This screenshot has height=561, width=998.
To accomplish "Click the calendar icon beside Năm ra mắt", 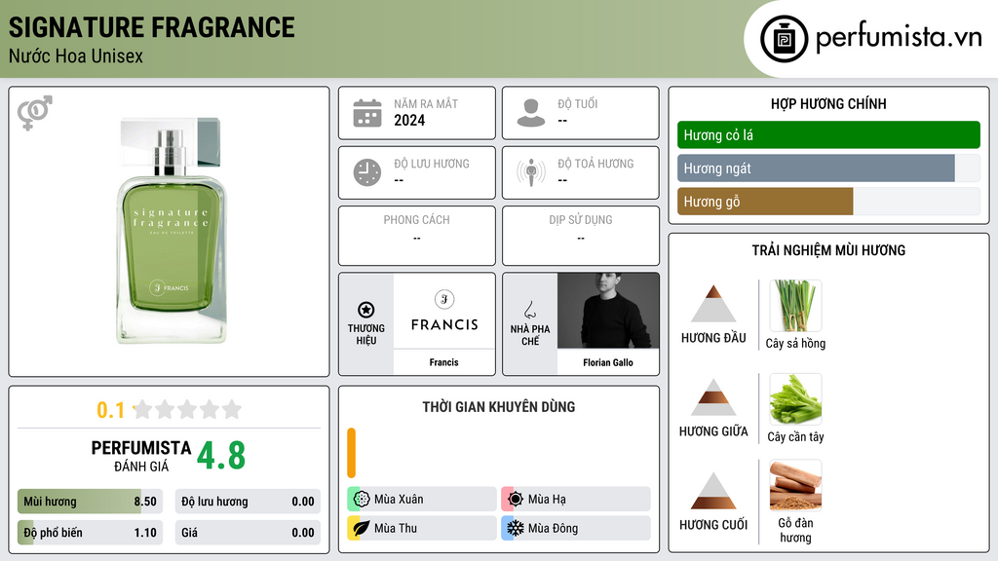I will 367,113.
